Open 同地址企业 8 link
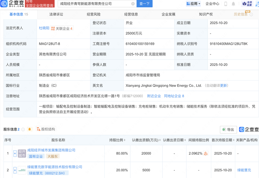Viewport: 259px width, 178px height. pos(174,96)
